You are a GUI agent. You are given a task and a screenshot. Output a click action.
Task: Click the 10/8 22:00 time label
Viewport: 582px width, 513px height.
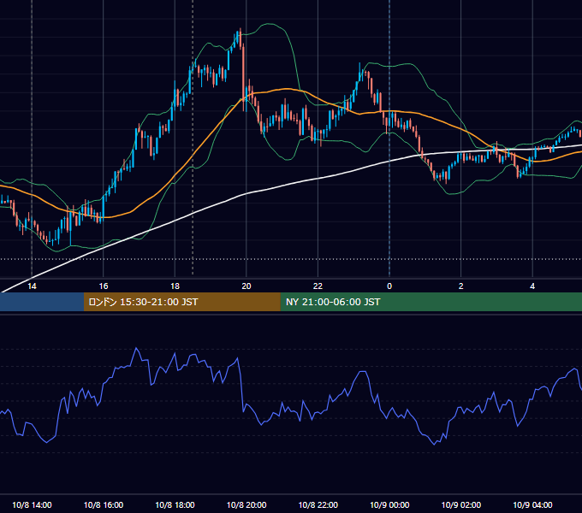(x=318, y=504)
